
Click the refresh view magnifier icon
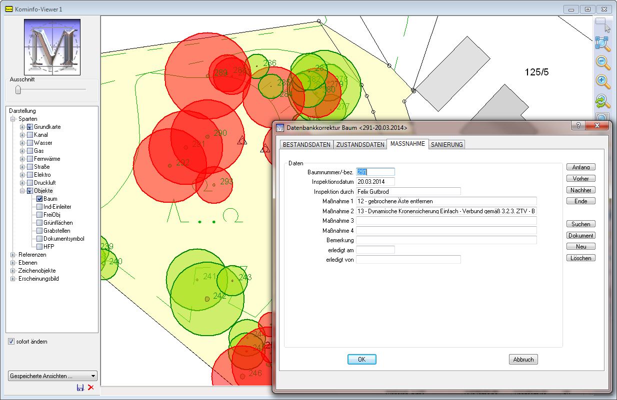click(602, 101)
